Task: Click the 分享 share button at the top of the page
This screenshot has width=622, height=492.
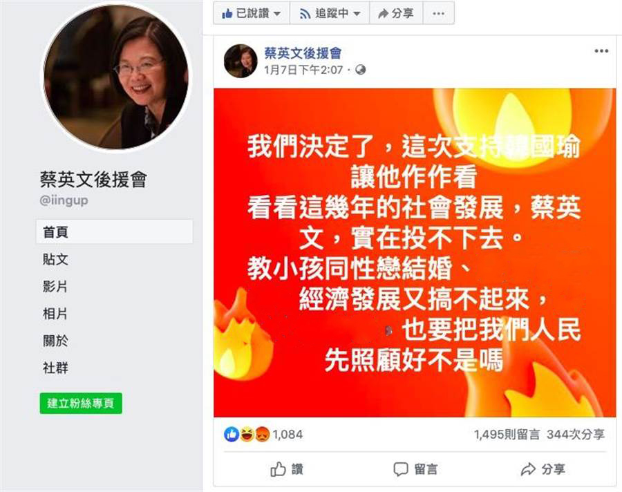Action: [x=396, y=14]
